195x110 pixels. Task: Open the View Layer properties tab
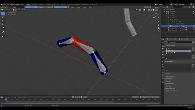[163, 52]
